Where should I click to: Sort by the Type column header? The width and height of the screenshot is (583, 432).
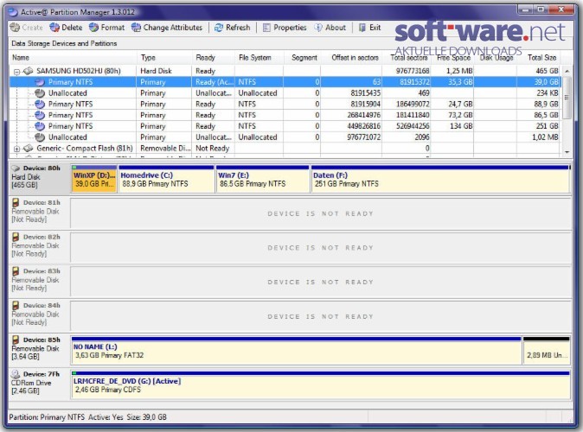tap(164, 58)
